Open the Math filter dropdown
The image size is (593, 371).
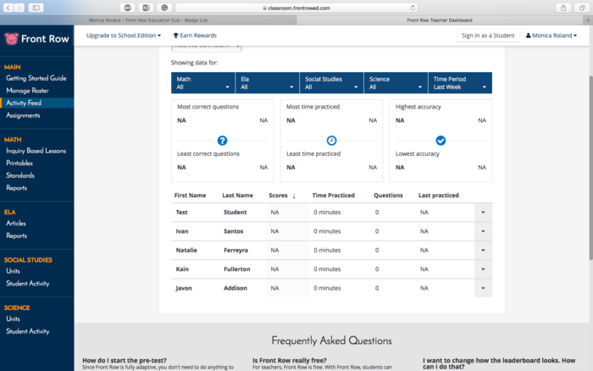[202, 83]
